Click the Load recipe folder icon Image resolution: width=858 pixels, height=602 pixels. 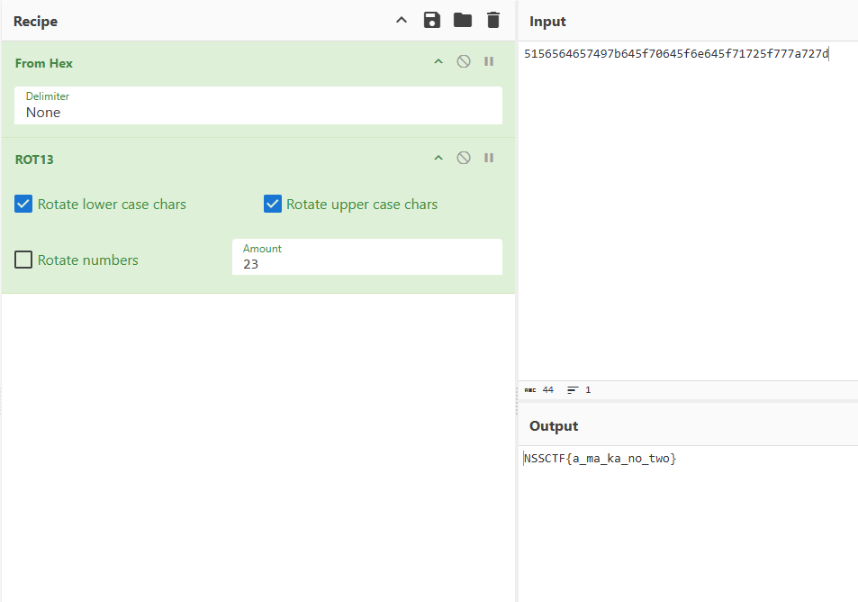click(x=463, y=20)
